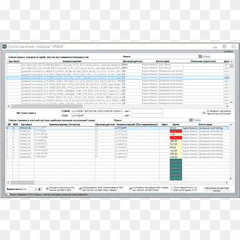Toggle Учитывать производителя товара checkbox

(131, 189)
